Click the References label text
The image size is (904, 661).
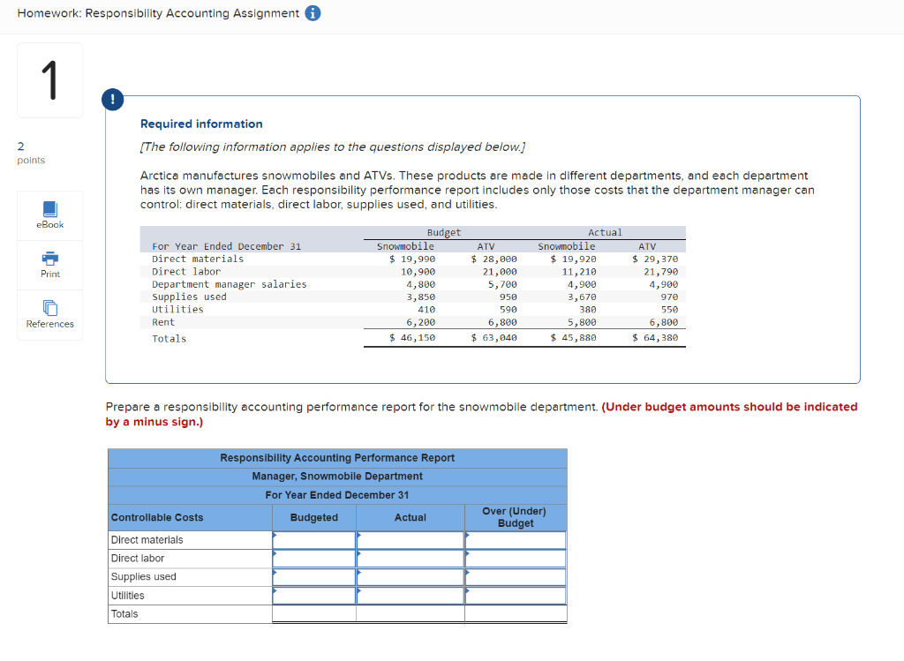[x=49, y=323]
